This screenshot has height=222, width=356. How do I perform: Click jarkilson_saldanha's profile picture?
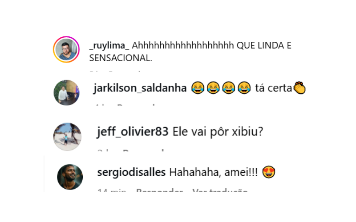point(66,93)
